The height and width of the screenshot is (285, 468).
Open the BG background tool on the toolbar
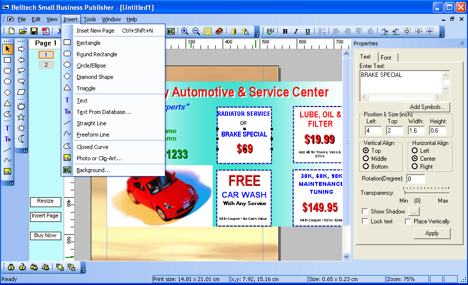point(170,31)
